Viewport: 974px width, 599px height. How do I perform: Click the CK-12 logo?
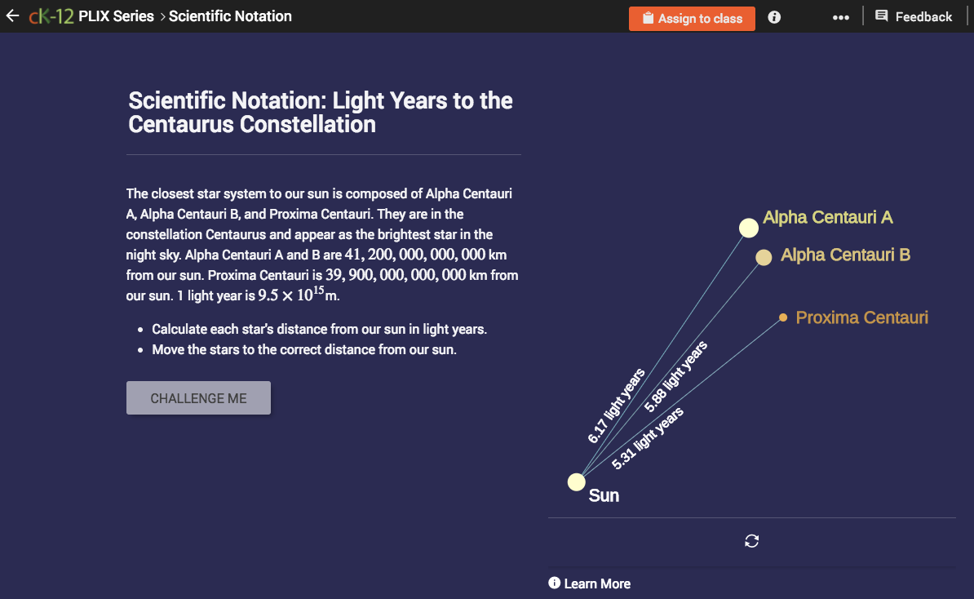pyautogui.click(x=51, y=16)
